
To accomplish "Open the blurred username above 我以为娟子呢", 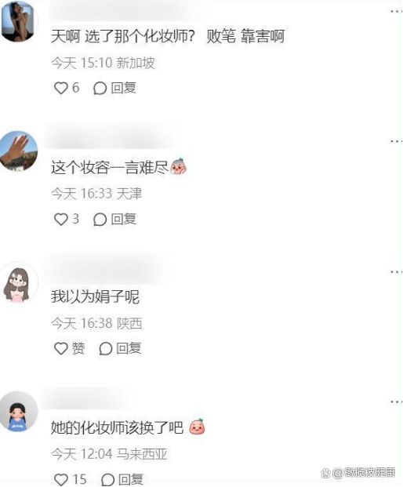I will pos(106,270).
